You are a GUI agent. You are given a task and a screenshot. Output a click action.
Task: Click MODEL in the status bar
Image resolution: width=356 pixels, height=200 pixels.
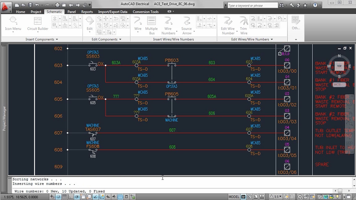tap(234, 197)
